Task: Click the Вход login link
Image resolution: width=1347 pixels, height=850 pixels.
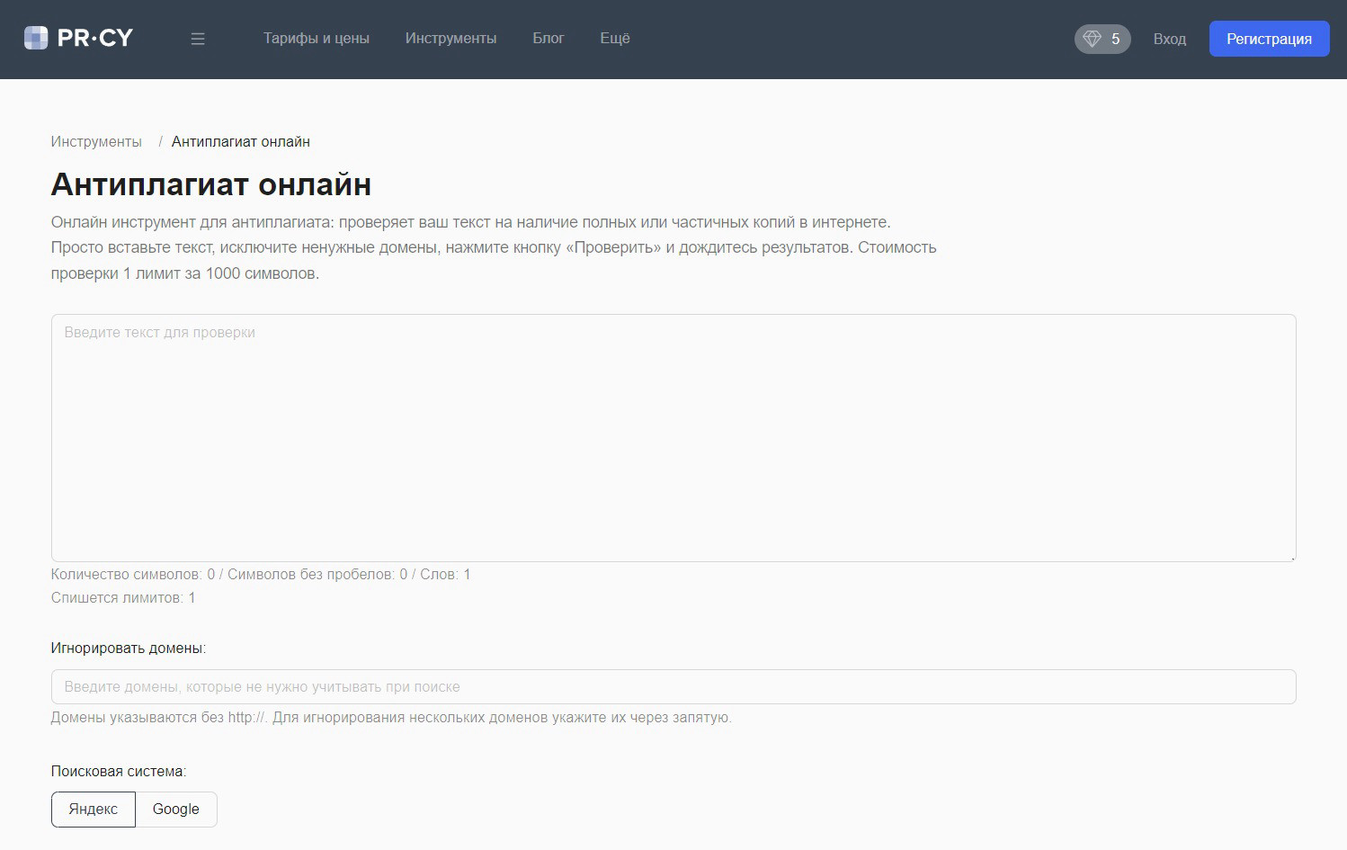Action: tap(1170, 39)
